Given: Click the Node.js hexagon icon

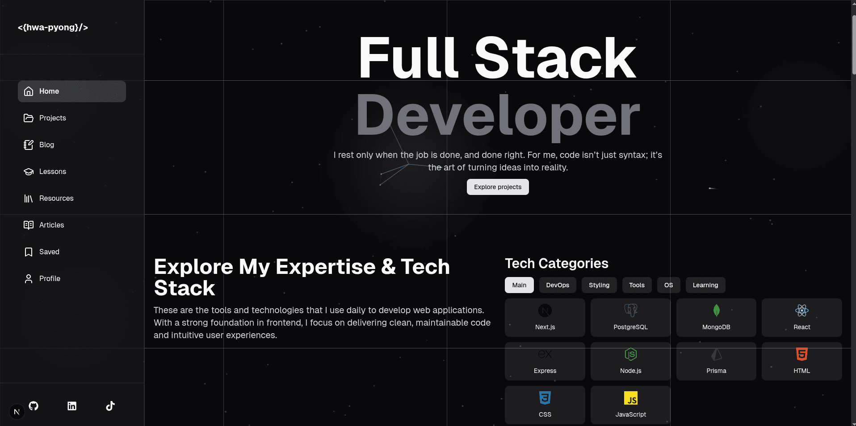Looking at the screenshot, I should pyautogui.click(x=630, y=354).
